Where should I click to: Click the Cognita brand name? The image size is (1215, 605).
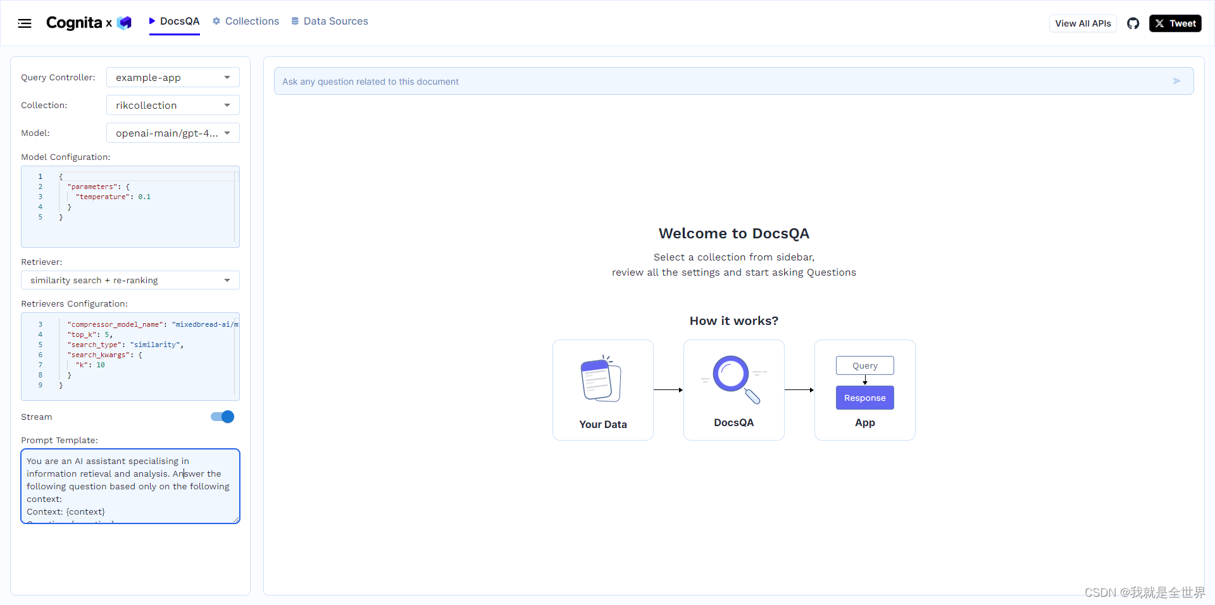pyautogui.click(x=74, y=23)
